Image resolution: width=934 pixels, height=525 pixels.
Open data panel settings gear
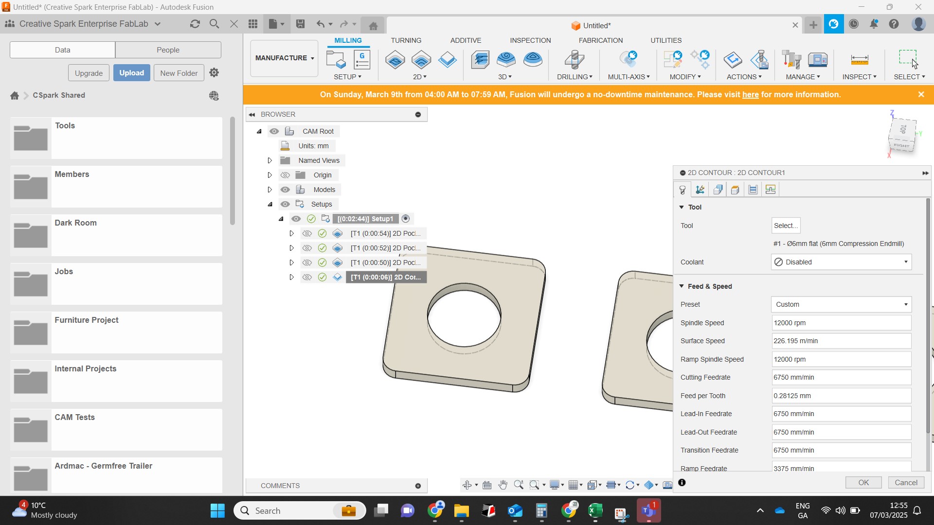coord(214,72)
